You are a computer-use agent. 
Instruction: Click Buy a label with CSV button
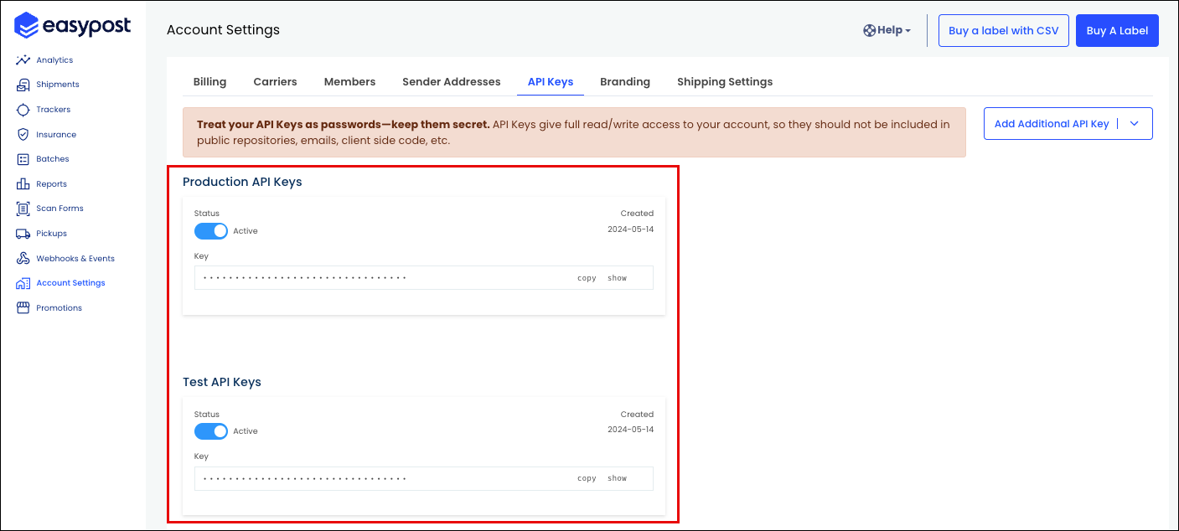click(x=1003, y=30)
